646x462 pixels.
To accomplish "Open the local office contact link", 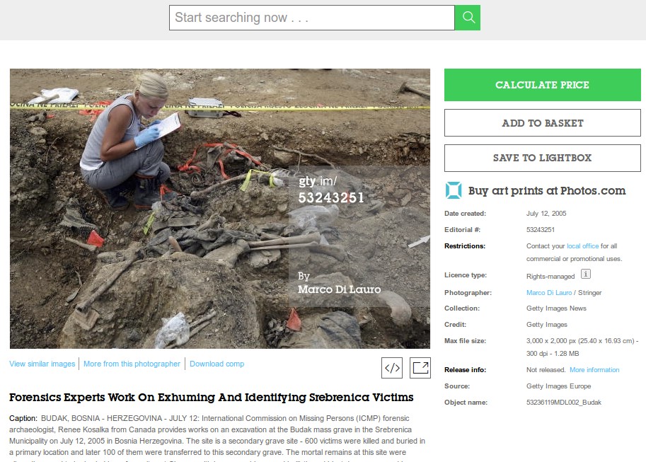I will (582, 245).
